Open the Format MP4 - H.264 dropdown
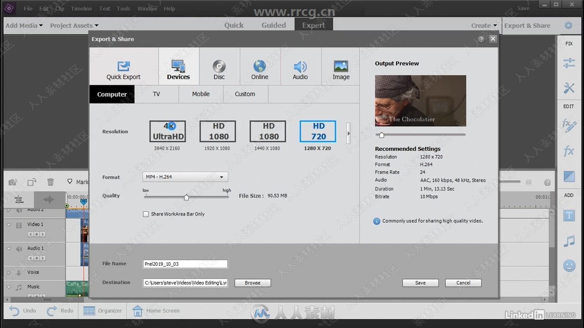 [185, 177]
